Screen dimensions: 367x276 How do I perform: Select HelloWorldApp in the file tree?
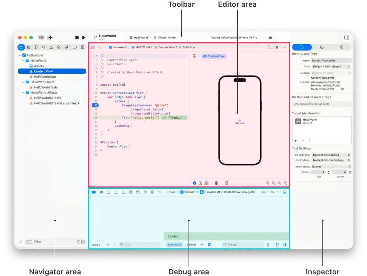pyautogui.click(x=45, y=77)
